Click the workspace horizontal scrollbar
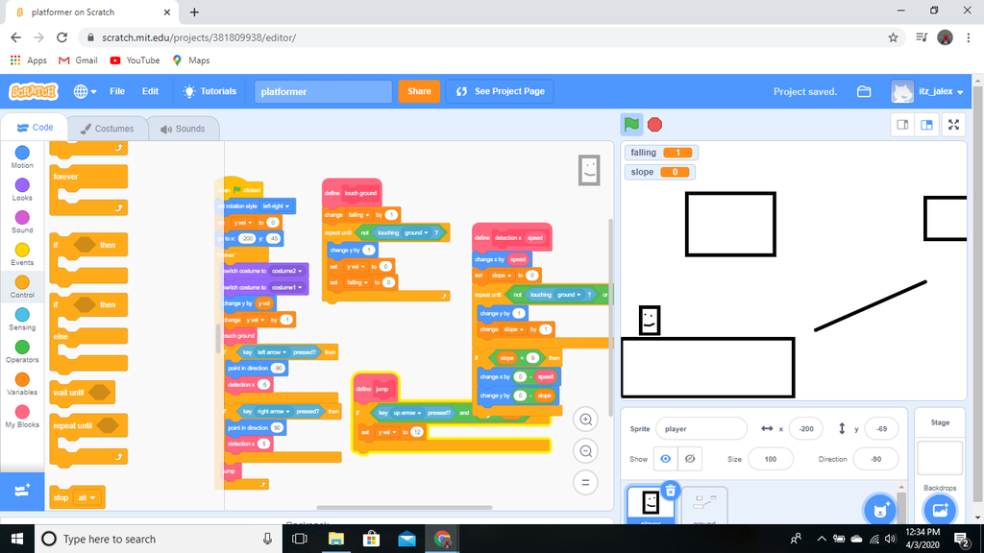 405,507
